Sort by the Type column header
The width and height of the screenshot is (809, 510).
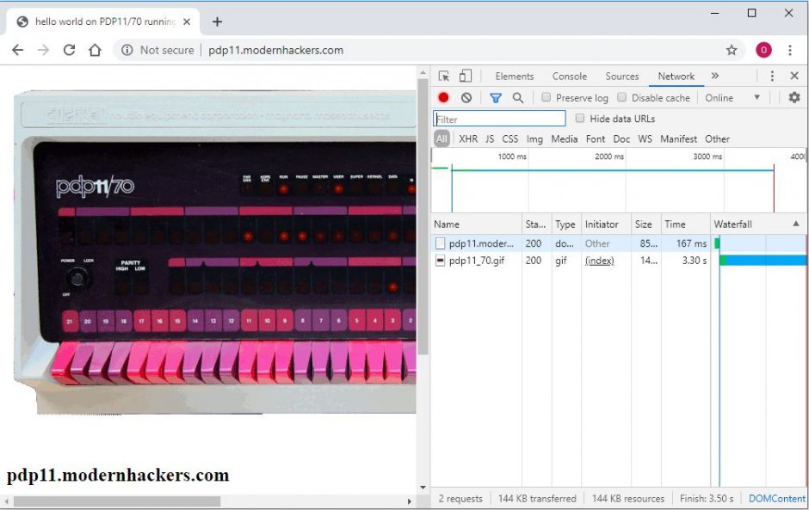566,224
